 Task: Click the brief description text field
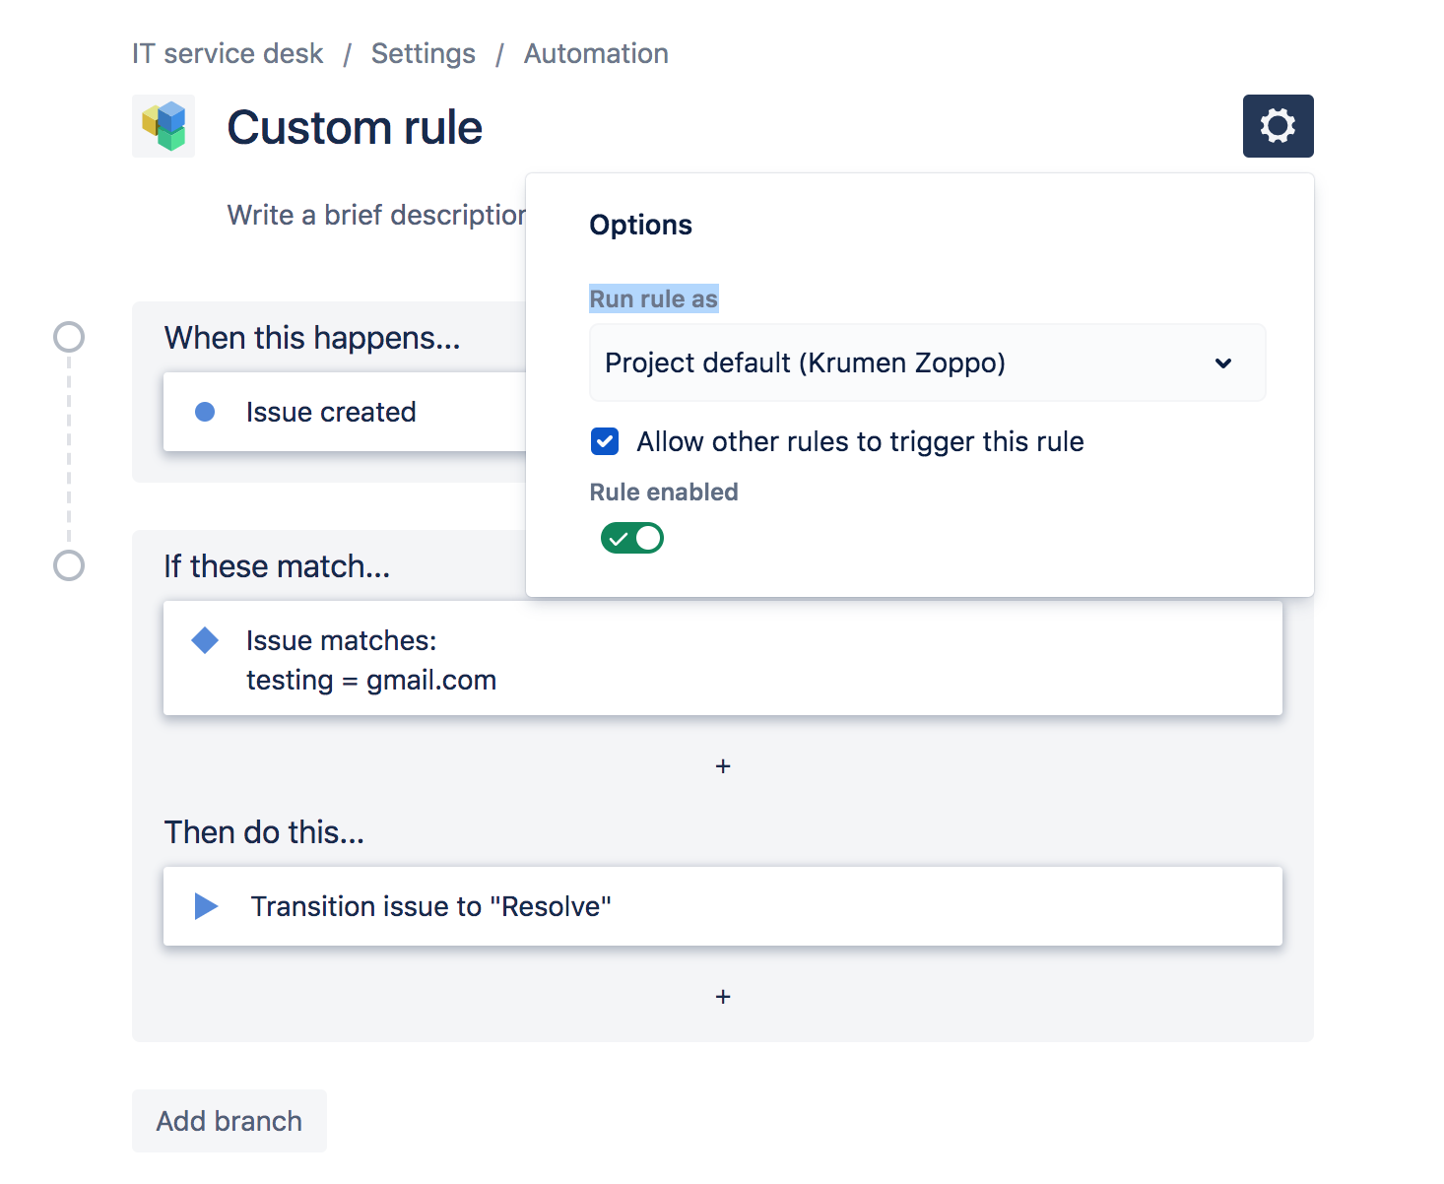[x=375, y=215]
